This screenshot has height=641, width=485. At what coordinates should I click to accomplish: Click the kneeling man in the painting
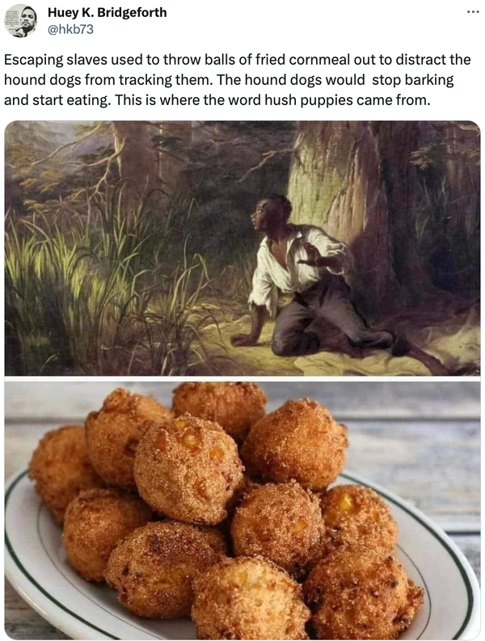point(315,278)
